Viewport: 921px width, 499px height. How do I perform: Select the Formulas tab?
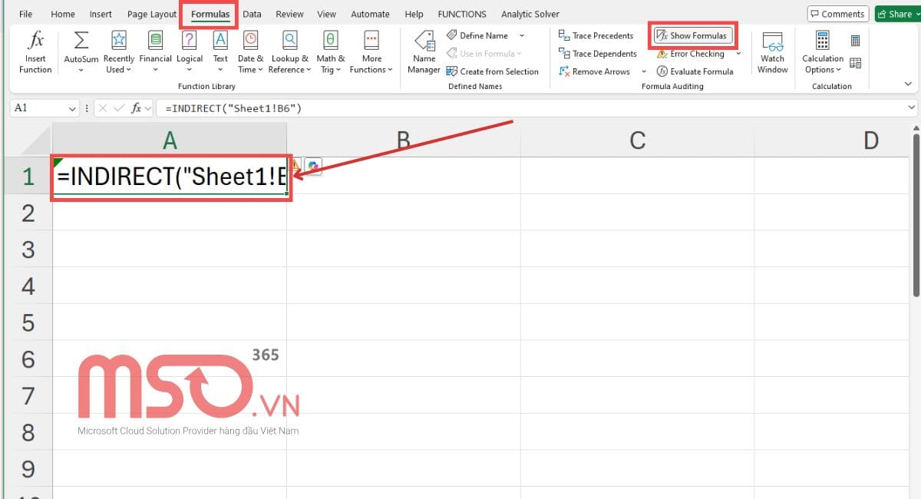pos(210,14)
